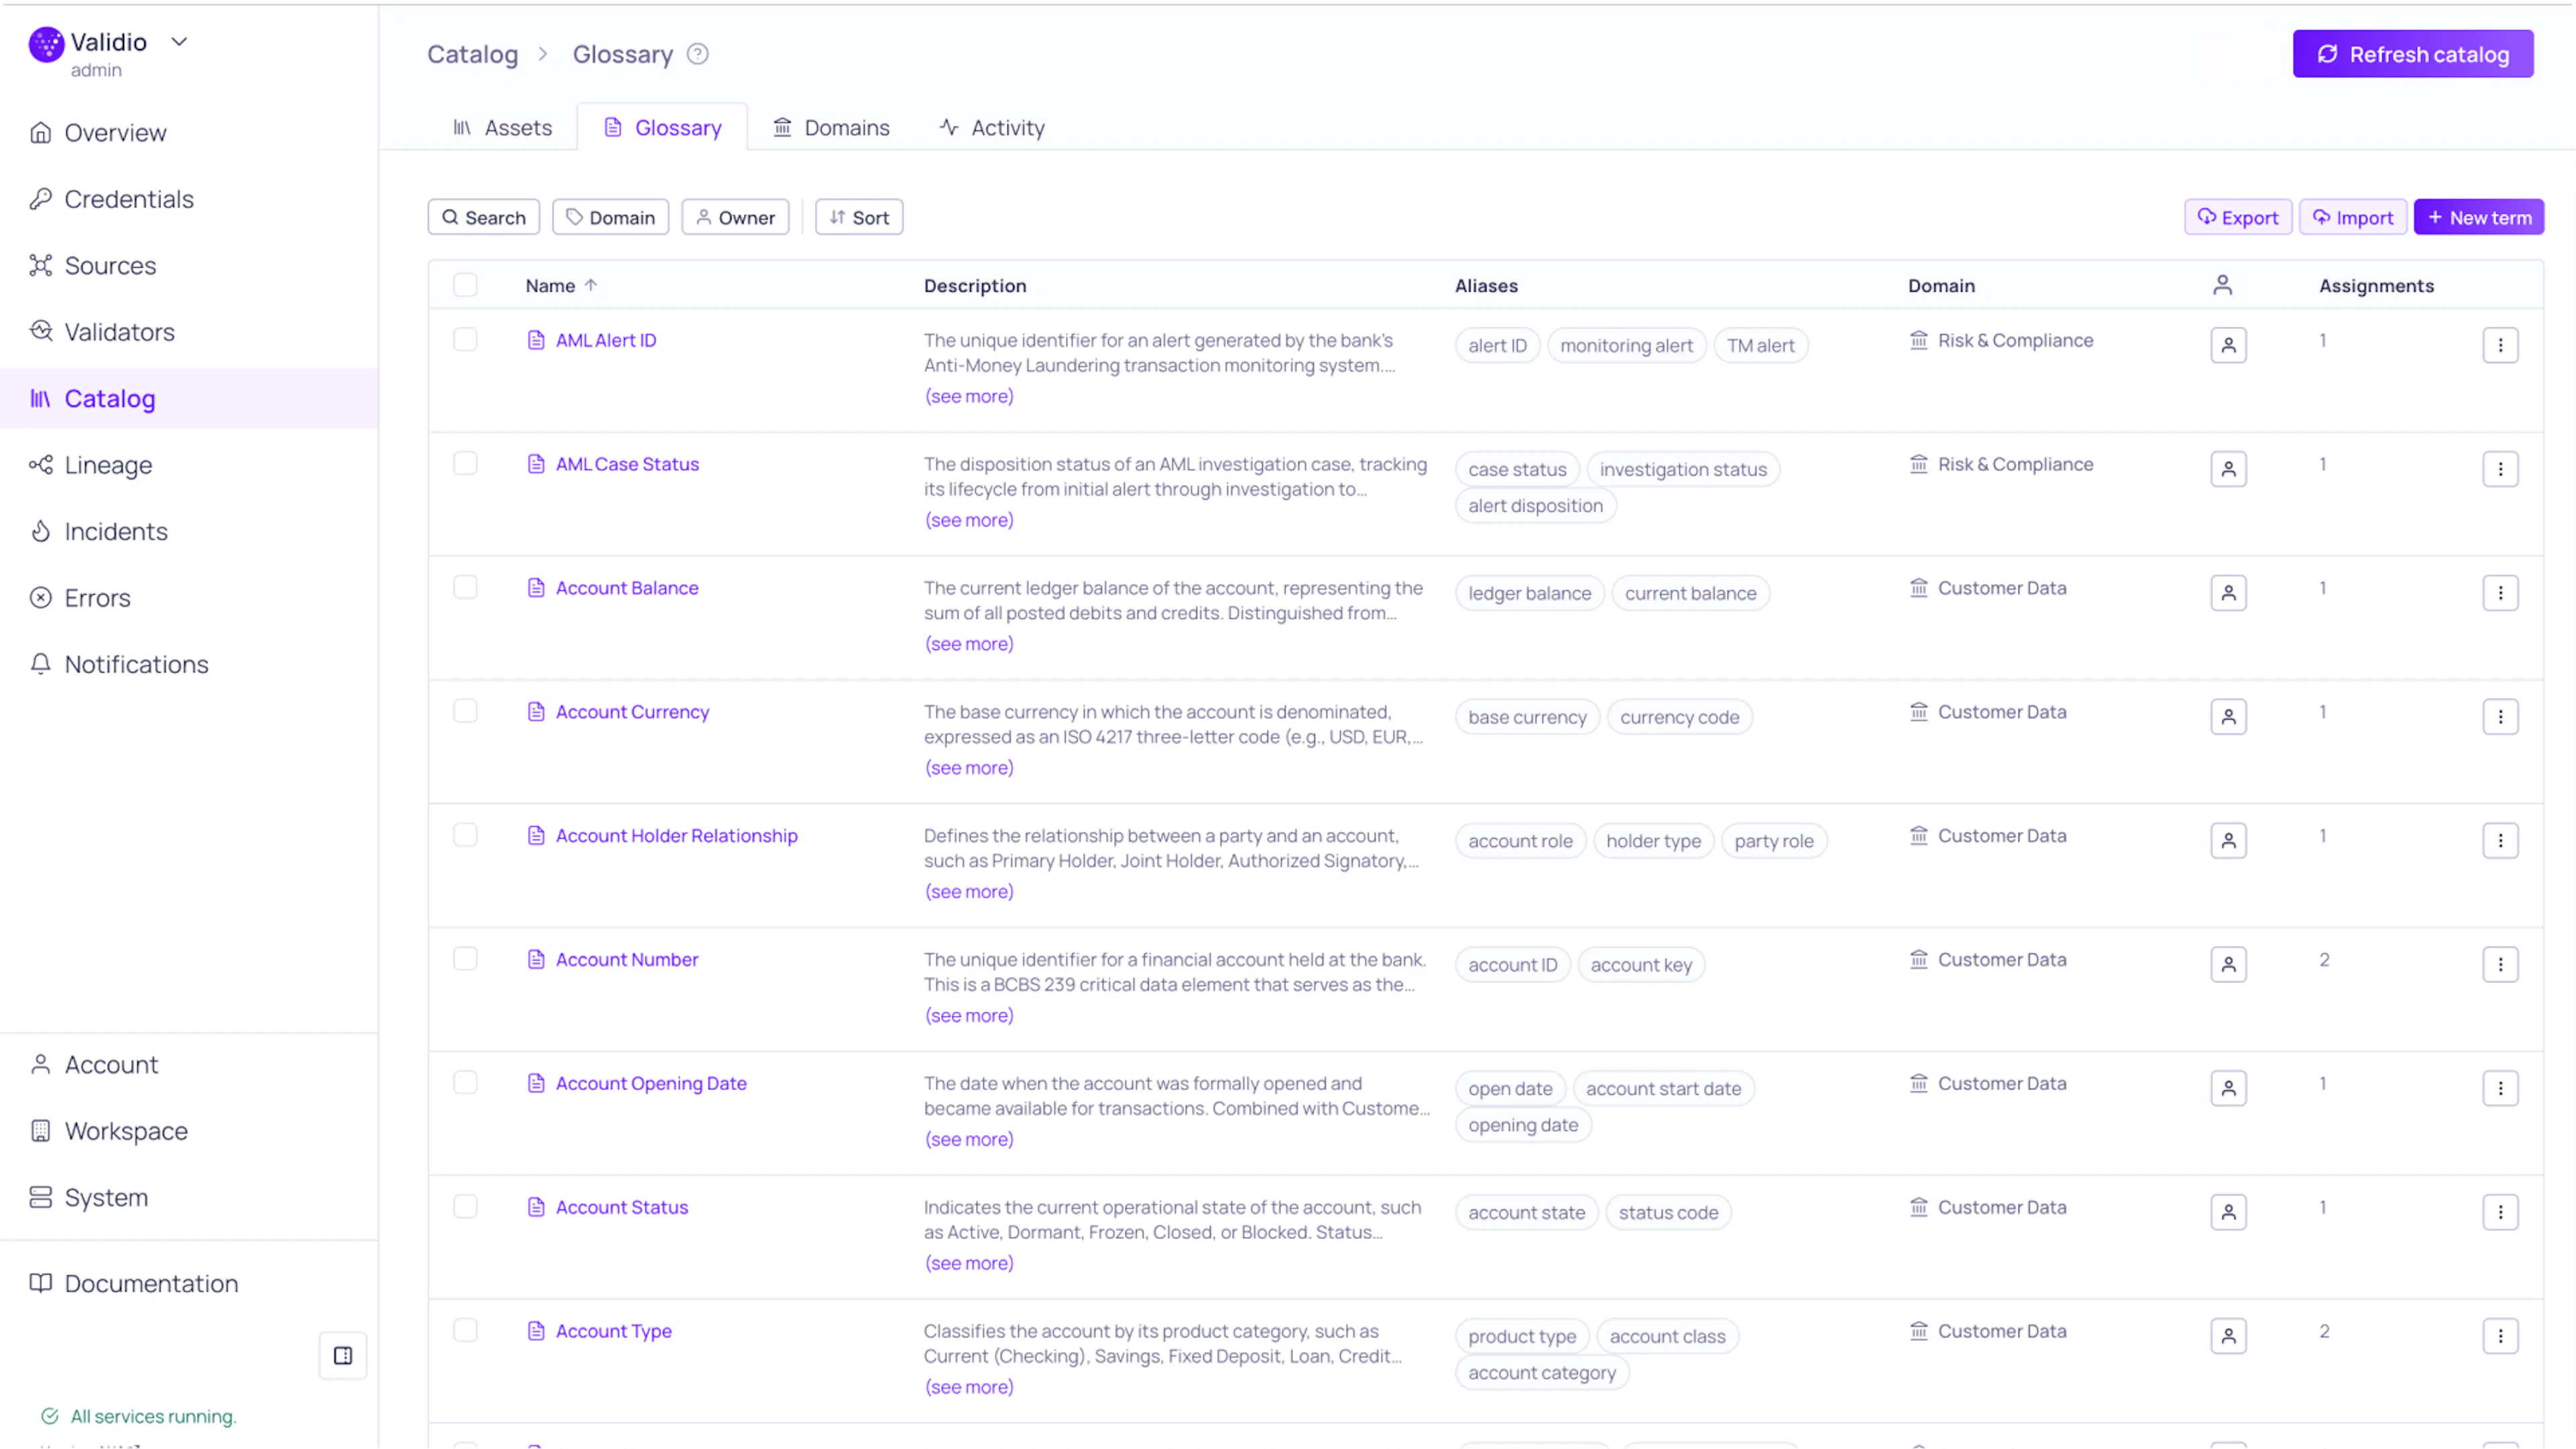Check the AML Case Status row checkbox
Screen dimensions: 2576x1449
click(465, 464)
